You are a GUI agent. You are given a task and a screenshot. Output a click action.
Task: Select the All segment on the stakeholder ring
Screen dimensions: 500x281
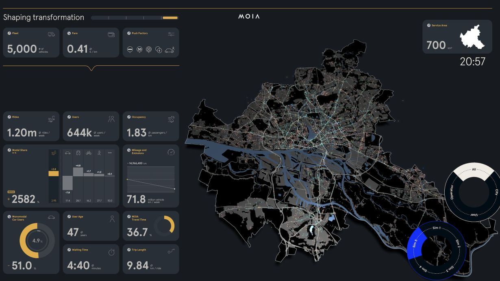474,169
